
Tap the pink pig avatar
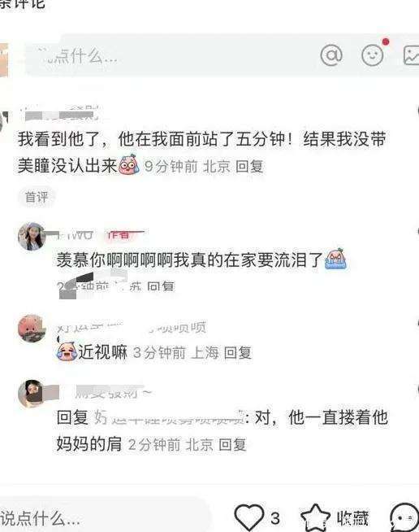(32, 328)
